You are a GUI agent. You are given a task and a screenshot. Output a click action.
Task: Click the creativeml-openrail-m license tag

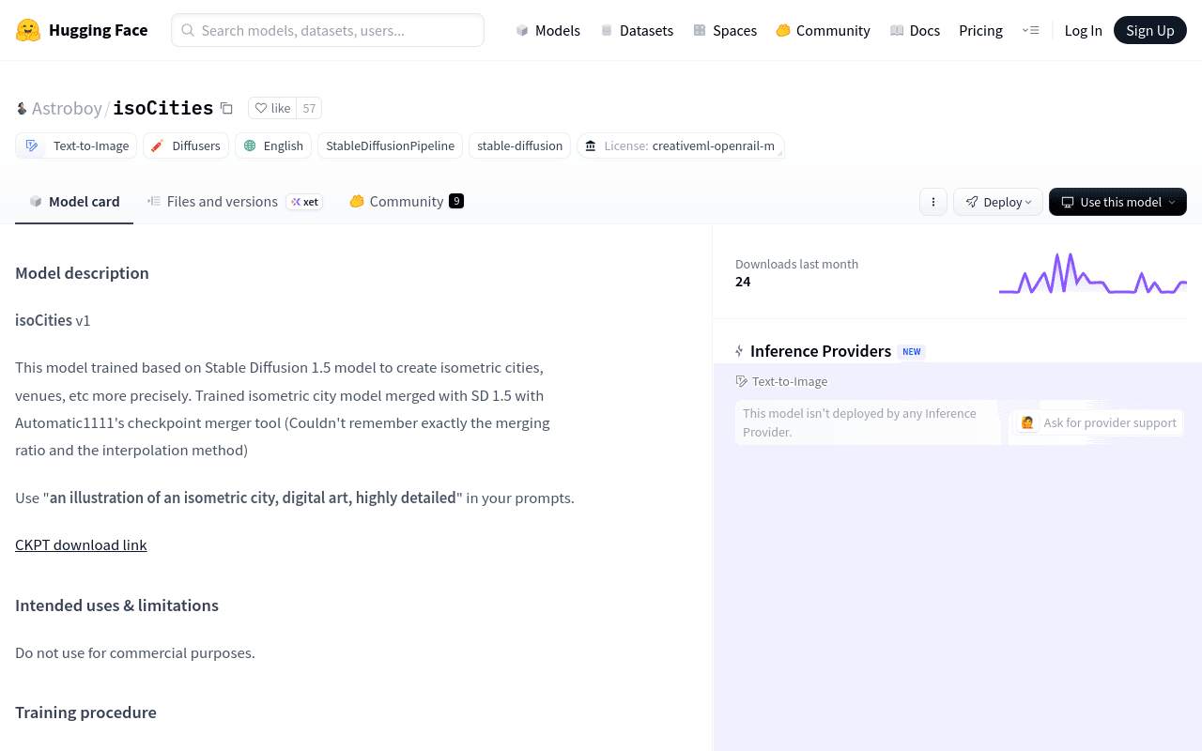(x=681, y=146)
